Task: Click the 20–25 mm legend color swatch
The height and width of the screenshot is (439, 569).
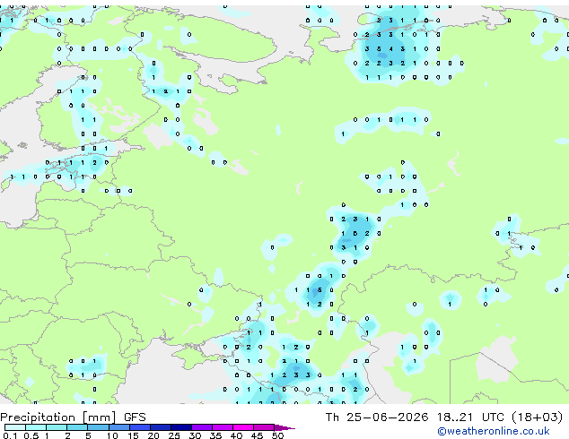Action: [x=161, y=427]
